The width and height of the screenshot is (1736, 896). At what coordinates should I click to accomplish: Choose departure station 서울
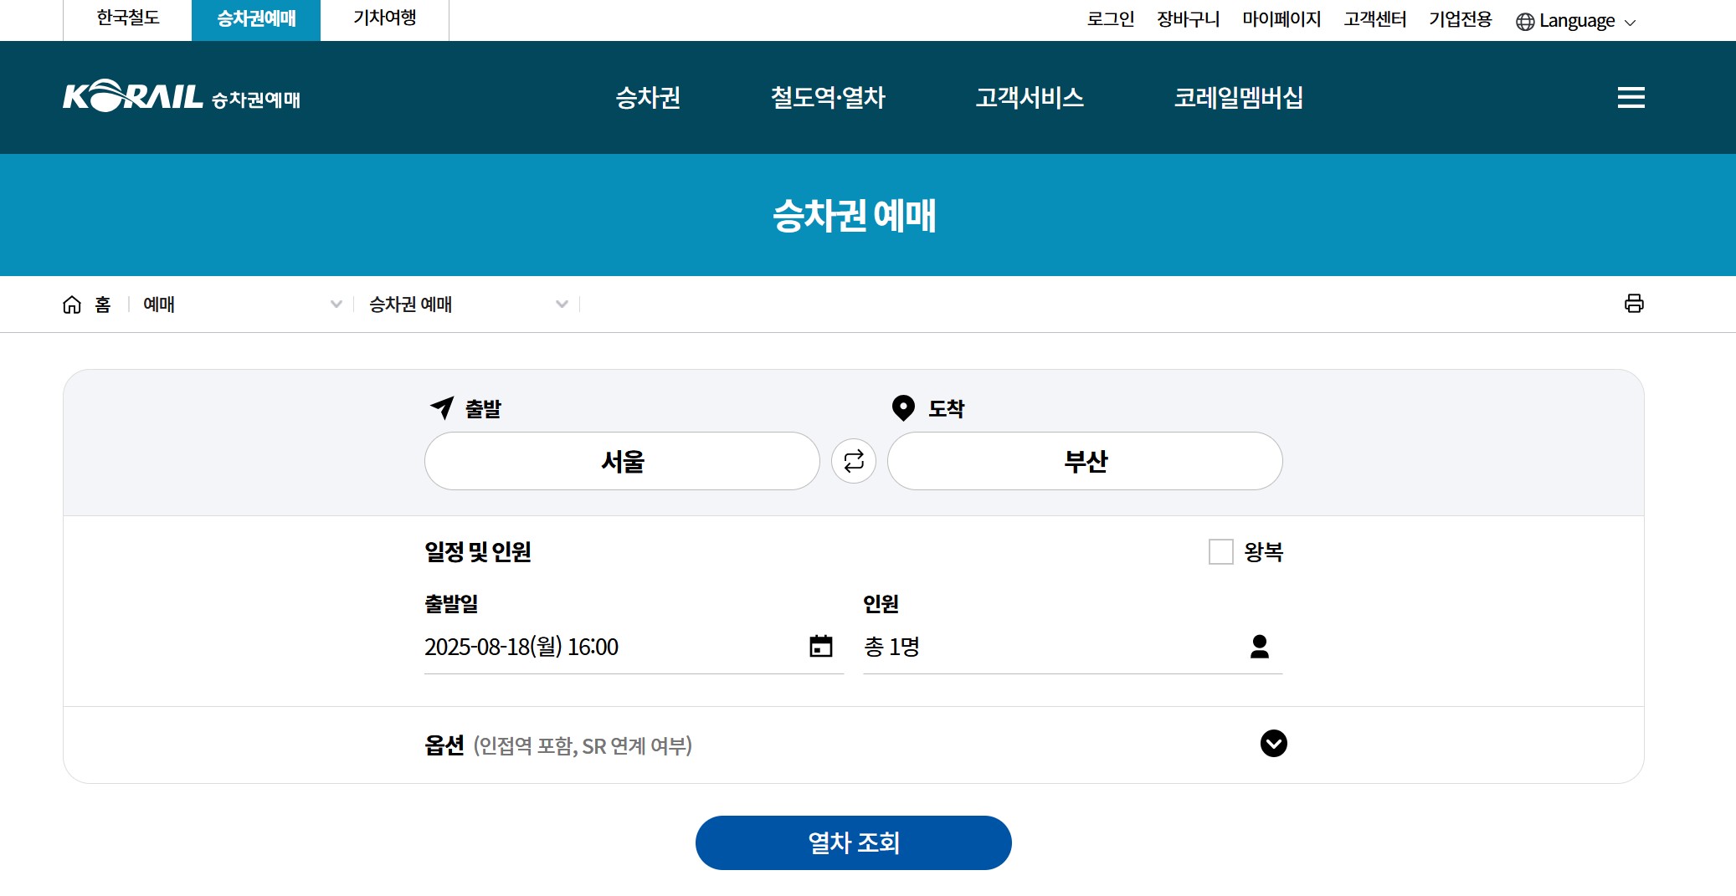pyautogui.click(x=622, y=461)
